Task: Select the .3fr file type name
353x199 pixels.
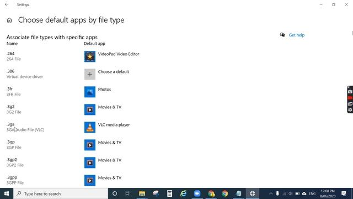Action: (9, 89)
